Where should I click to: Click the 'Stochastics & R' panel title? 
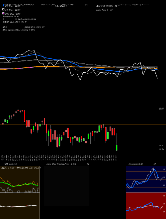pos(135,164)
